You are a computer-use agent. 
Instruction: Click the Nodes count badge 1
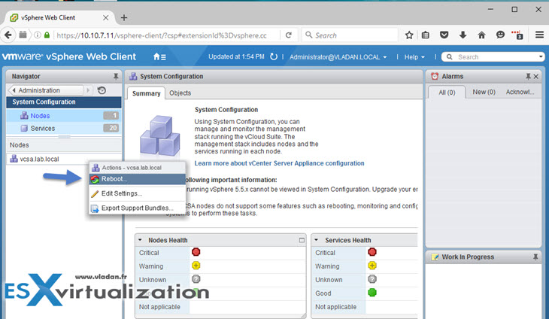click(x=111, y=115)
